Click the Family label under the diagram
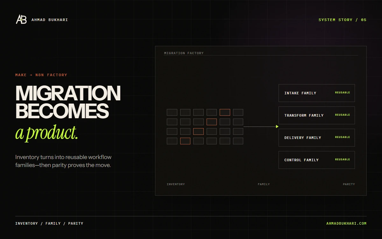This screenshot has width=382, height=239. (x=264, y=184)
